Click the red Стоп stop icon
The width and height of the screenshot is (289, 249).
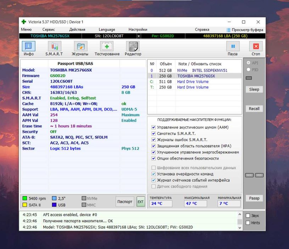click(256, 46)
